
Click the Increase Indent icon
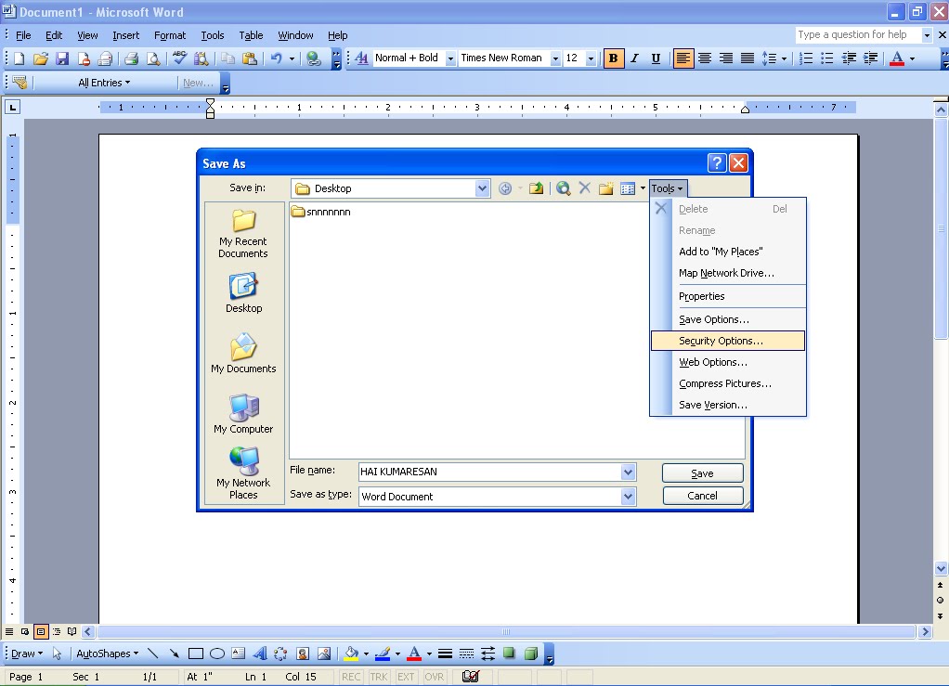pos(870,58)
